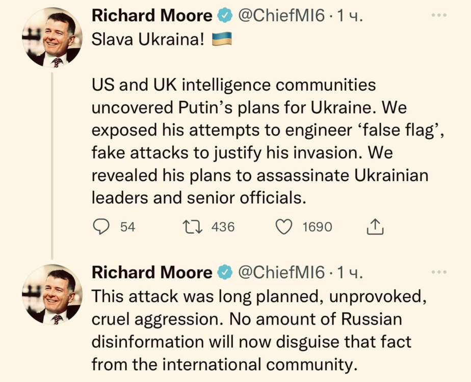The width and height of the screenshot is (471, 382).
Task: Open @ChiefMI6 handle on 'Slava Ukraina!' tweet
Action: tap(281, 16)
